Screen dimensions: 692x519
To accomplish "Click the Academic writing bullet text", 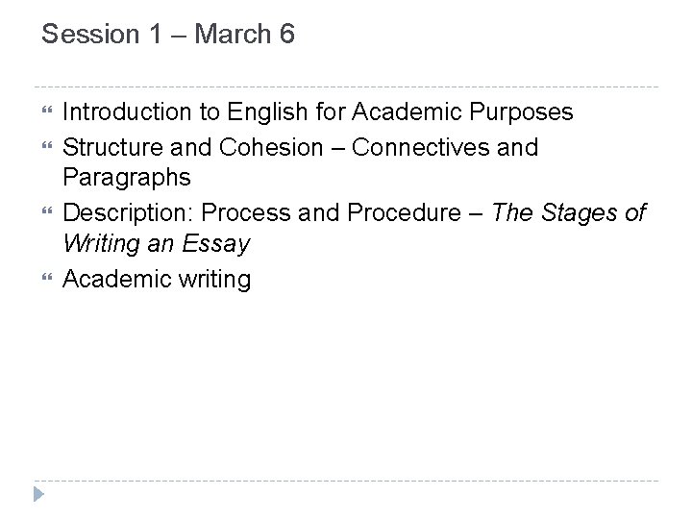I will tap(156, 279).
